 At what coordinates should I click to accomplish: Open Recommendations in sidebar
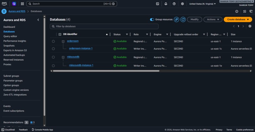[13, 122]
